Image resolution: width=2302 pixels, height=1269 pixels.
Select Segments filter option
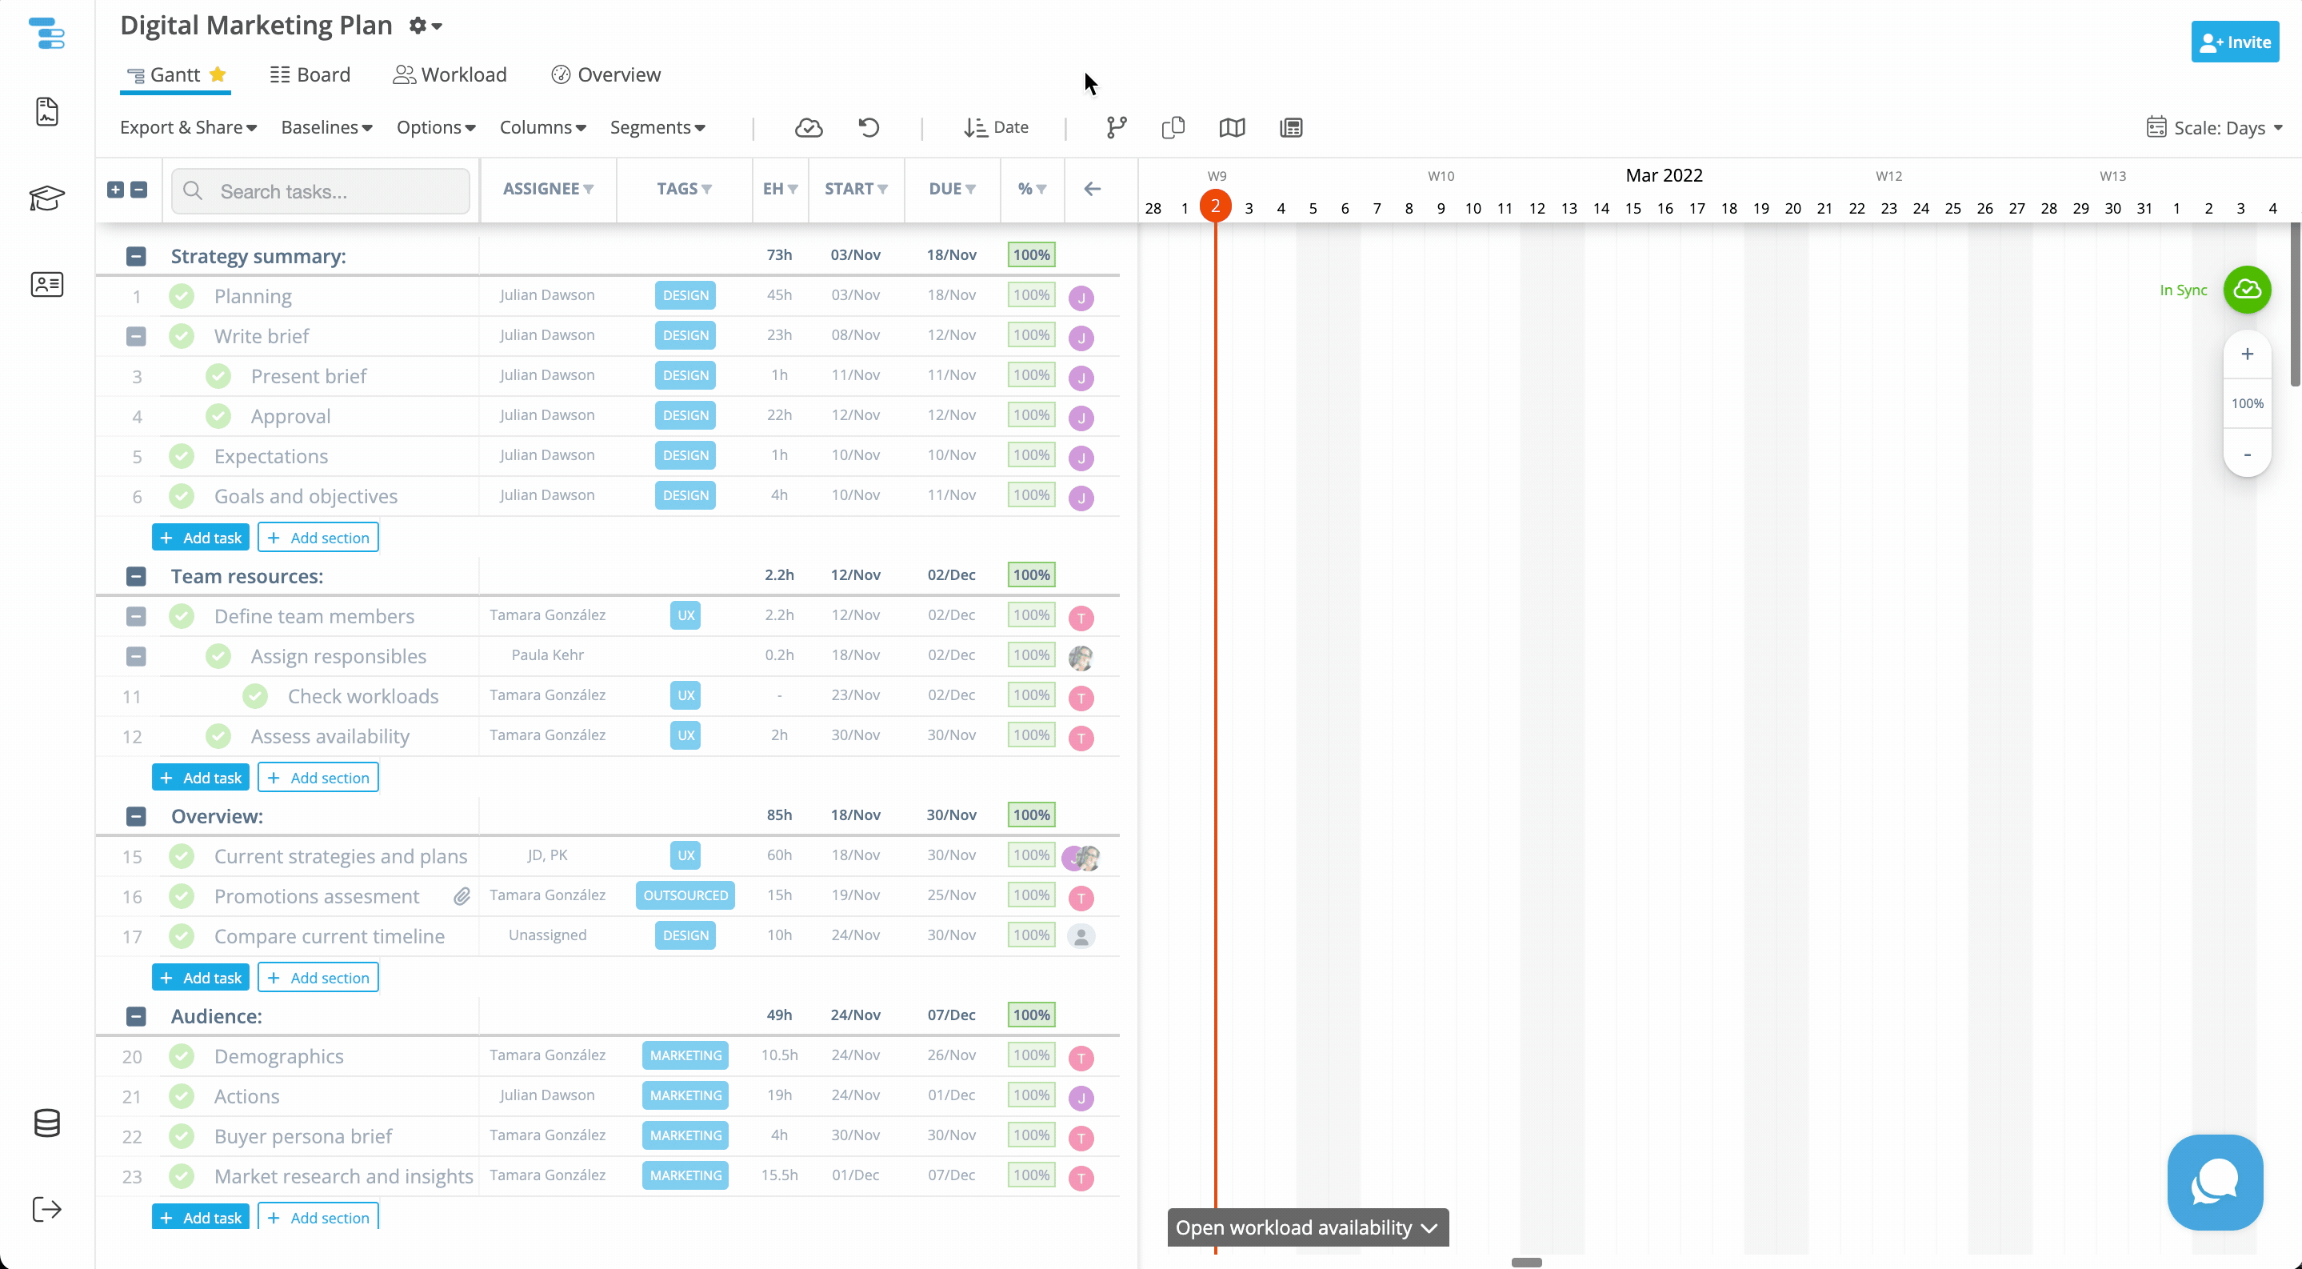point(654,126)
